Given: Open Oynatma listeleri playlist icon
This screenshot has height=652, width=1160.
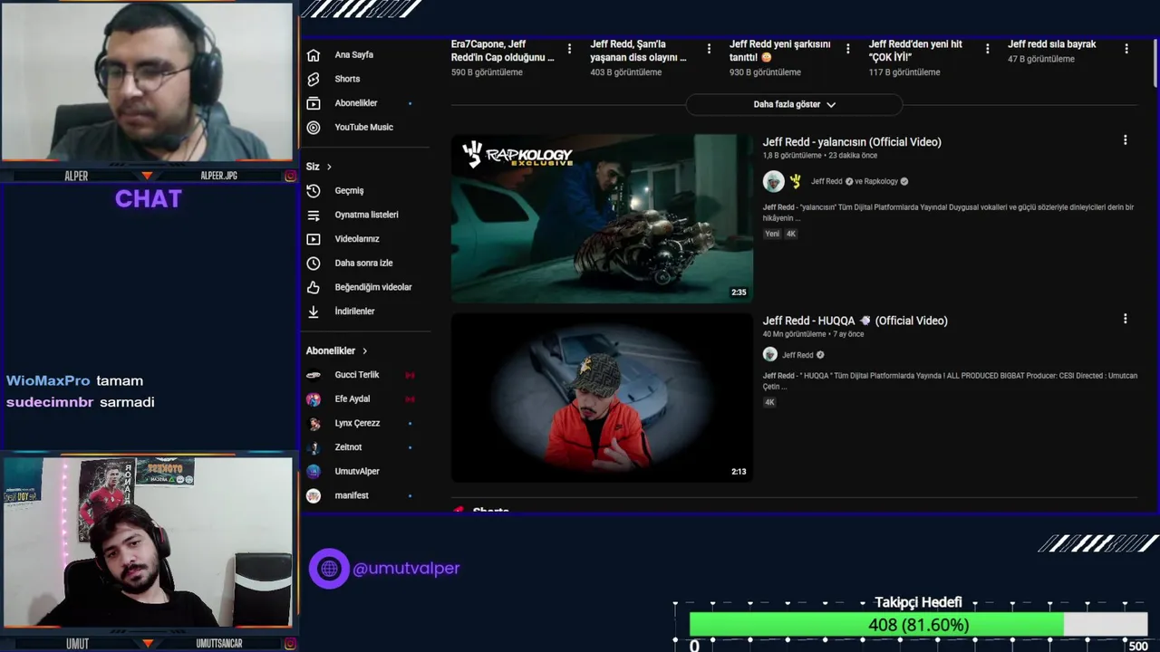Looking at the screenshot, I should pyautogui.click(x=314, y=215).
